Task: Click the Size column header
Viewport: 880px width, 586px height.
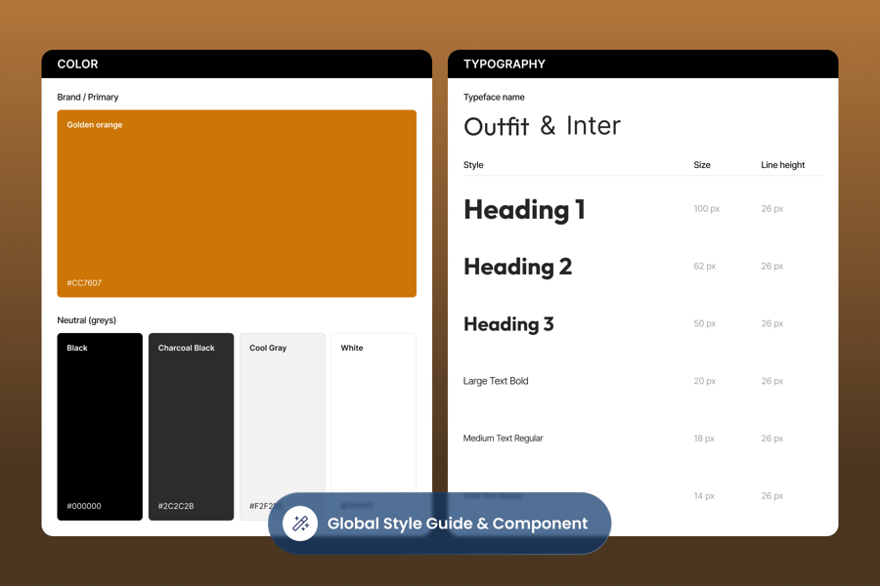Action: 702,165
